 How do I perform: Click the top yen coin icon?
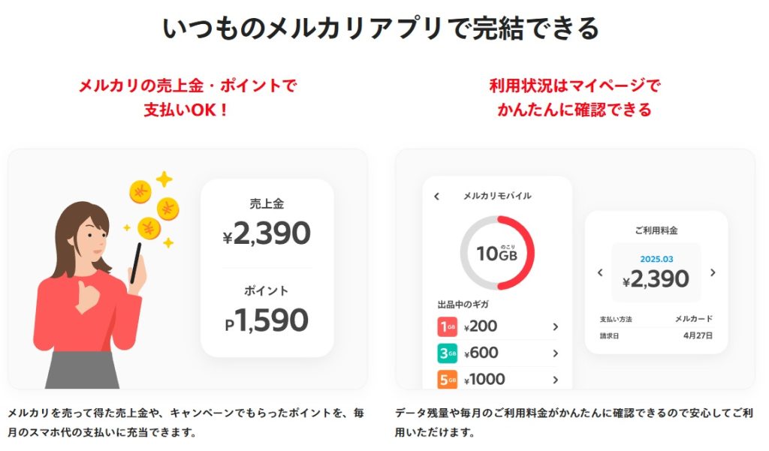pos(140,192)
